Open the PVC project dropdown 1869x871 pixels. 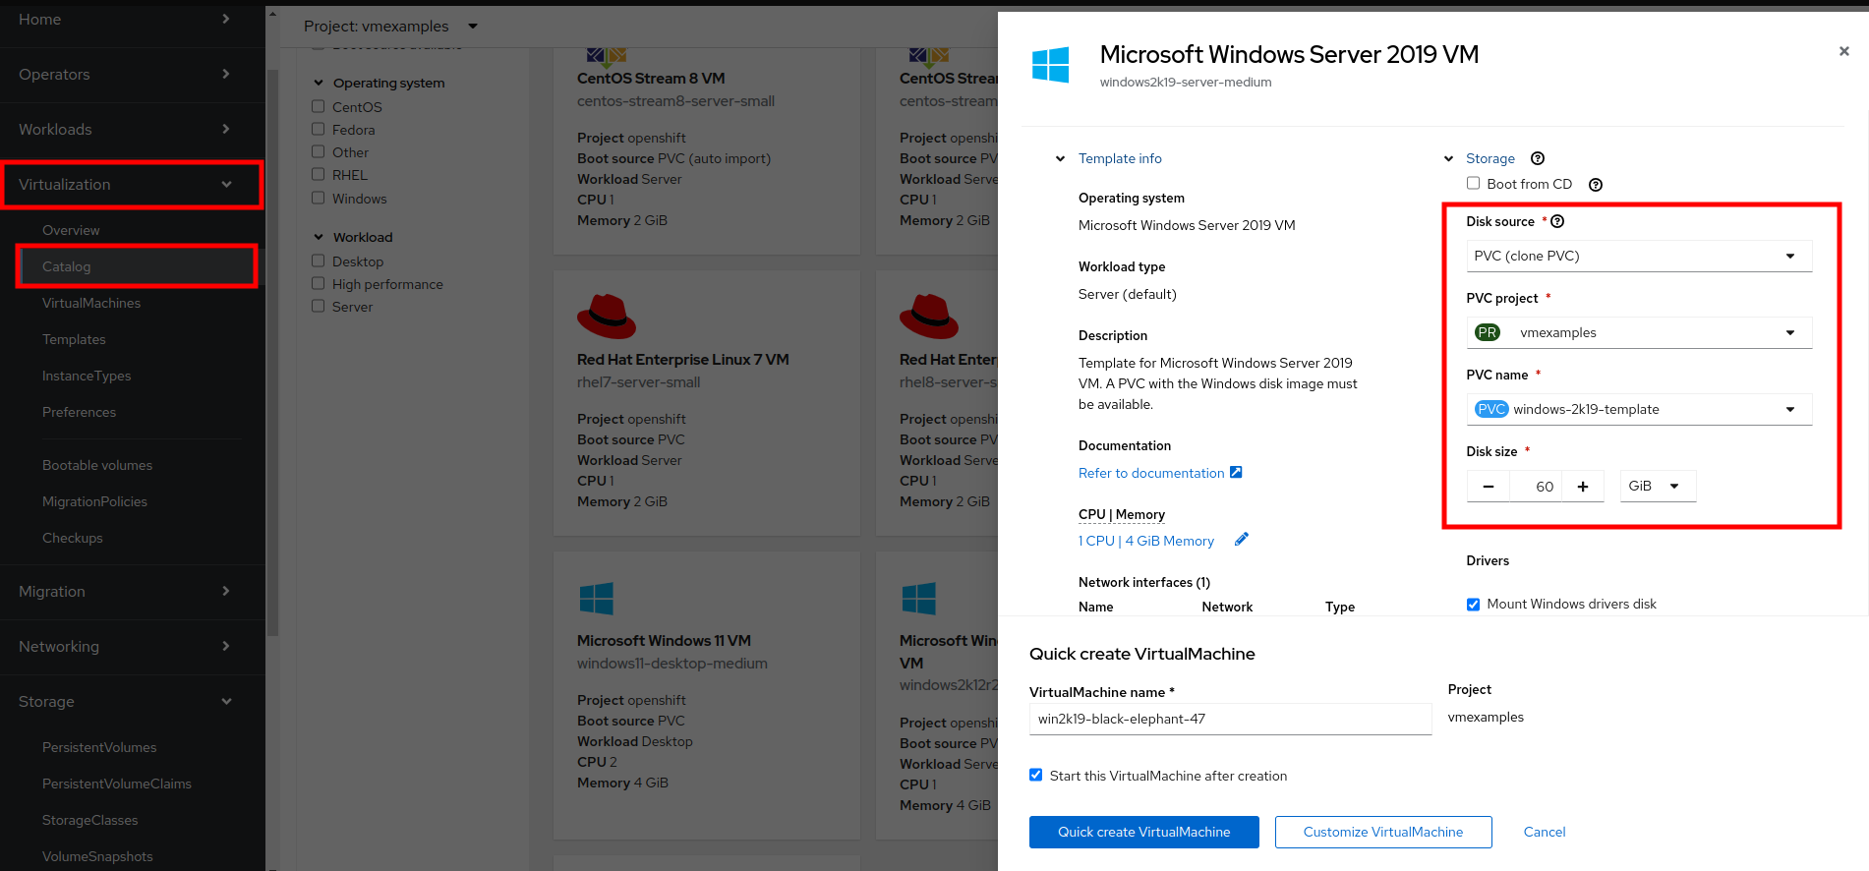[1639, 332]
